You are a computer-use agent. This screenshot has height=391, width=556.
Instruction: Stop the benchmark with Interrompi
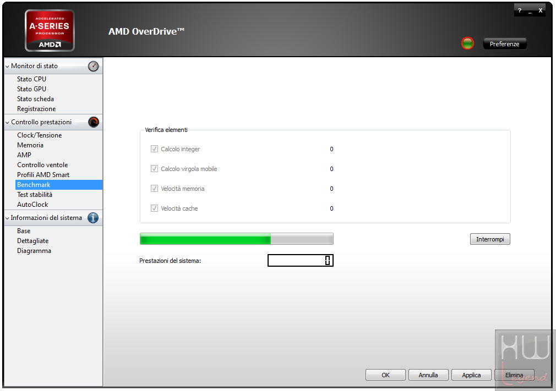pos(490,239)
